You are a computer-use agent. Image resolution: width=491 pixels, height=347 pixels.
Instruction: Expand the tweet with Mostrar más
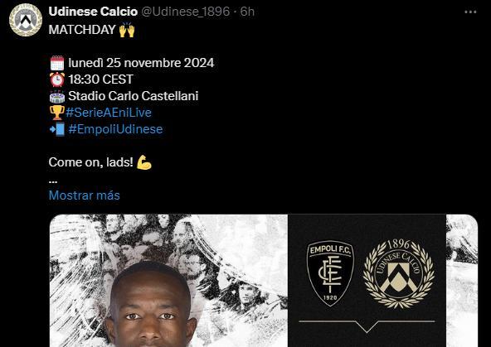[85, 195]
